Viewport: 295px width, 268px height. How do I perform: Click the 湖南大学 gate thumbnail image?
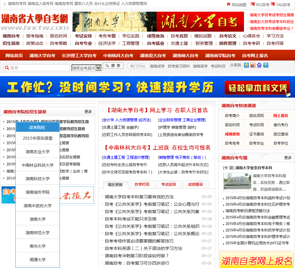click(x=237, y=182)
